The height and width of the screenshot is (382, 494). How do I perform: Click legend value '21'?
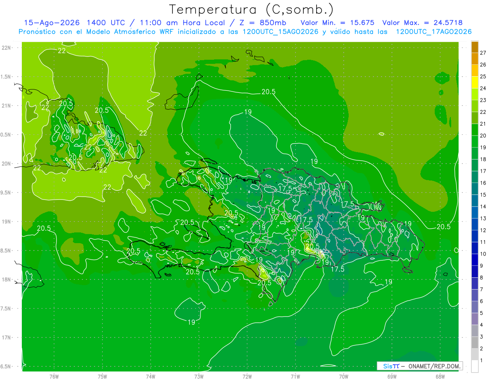(483, 124)
